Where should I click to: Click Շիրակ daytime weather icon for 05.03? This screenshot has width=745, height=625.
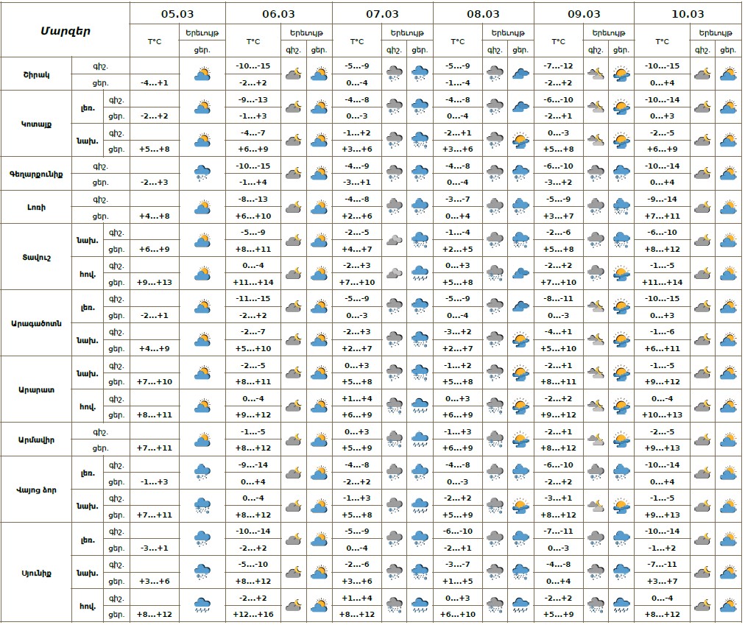(202, 74)
